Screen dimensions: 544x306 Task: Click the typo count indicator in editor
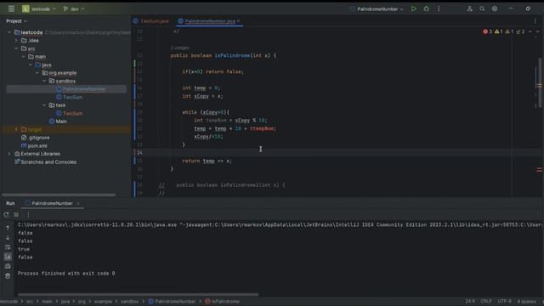[520, 31]
